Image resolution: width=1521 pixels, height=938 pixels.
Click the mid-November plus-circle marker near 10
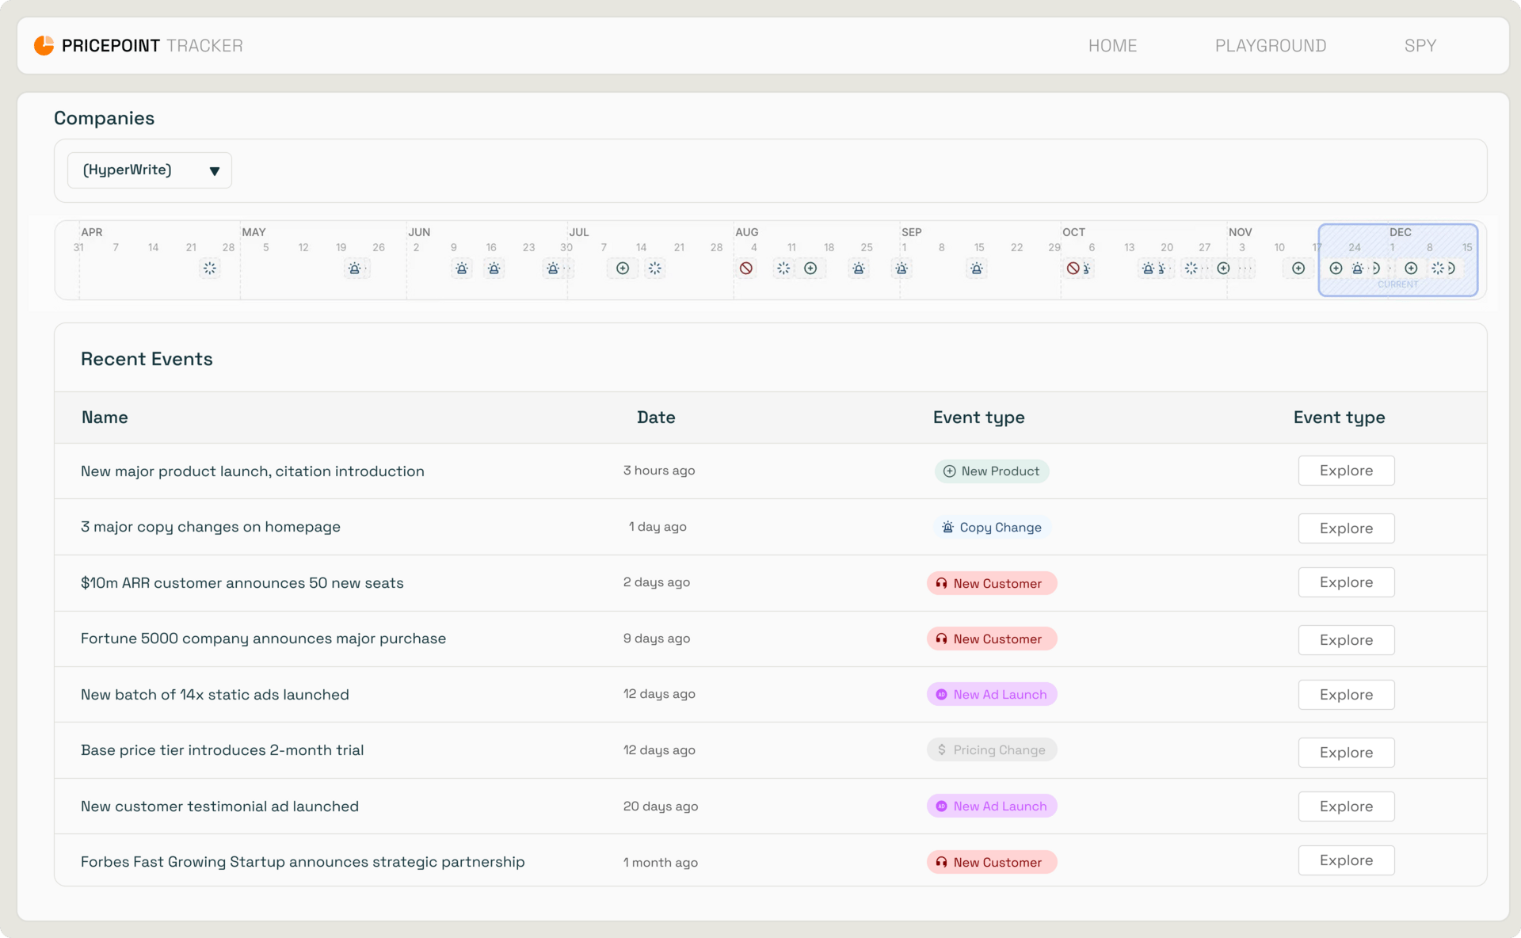tap(1298, 269)
